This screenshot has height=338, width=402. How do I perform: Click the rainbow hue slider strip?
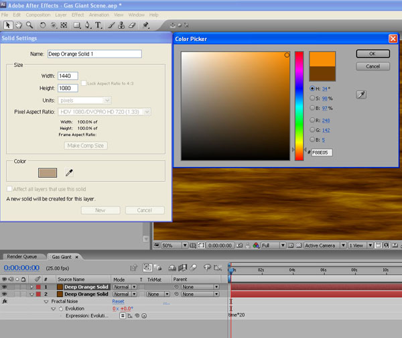click(x=299, y=105)
